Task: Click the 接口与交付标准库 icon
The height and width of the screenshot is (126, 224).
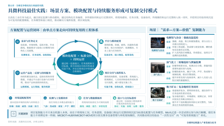Action: (x=115, y=98)
